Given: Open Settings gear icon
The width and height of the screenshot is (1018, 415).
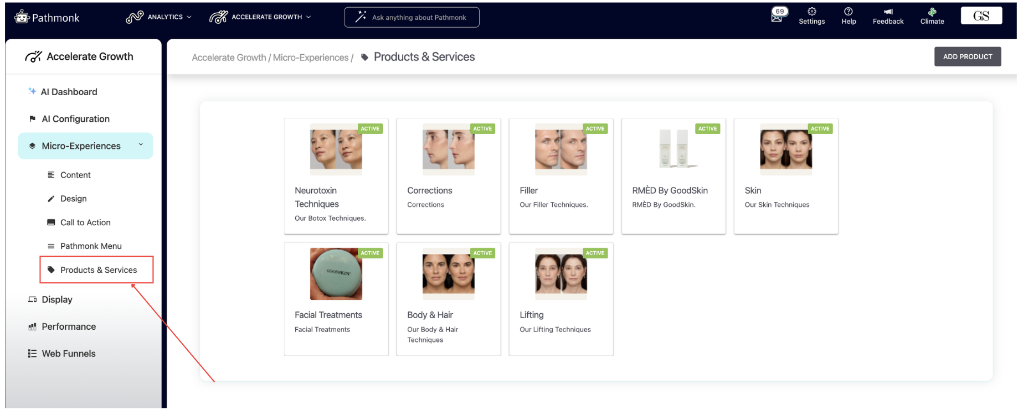Looking at the screenshot, I should coord(812,12).
